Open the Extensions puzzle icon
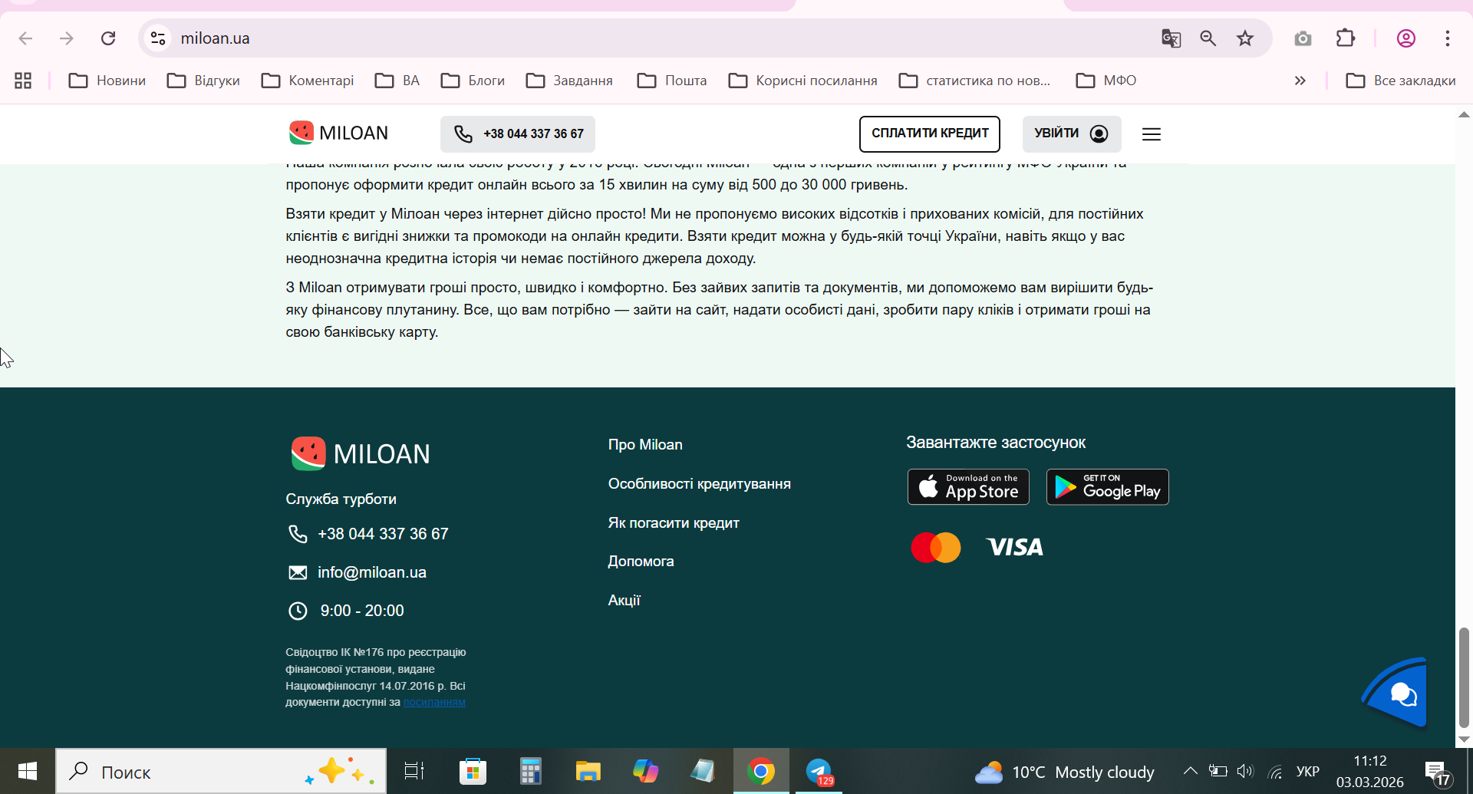This screenshot has height=794, width=1473. click(x=1346, y=38)
